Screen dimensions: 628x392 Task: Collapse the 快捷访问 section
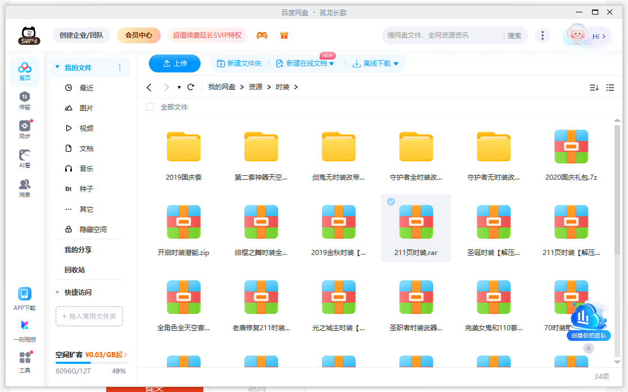(x=57, y=293)
